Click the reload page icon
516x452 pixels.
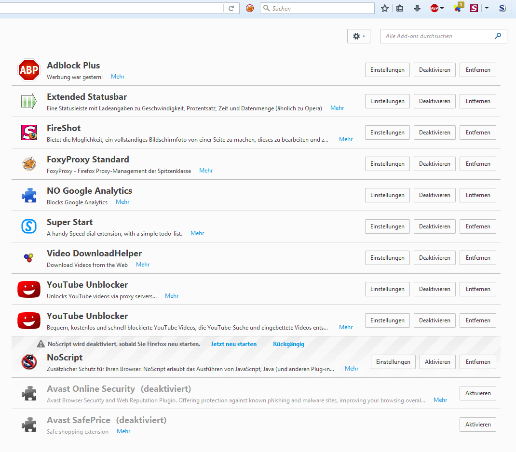point(231,8)
